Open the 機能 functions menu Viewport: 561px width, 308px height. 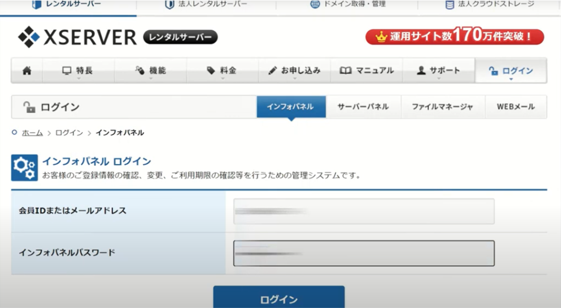tap(151, 71)
